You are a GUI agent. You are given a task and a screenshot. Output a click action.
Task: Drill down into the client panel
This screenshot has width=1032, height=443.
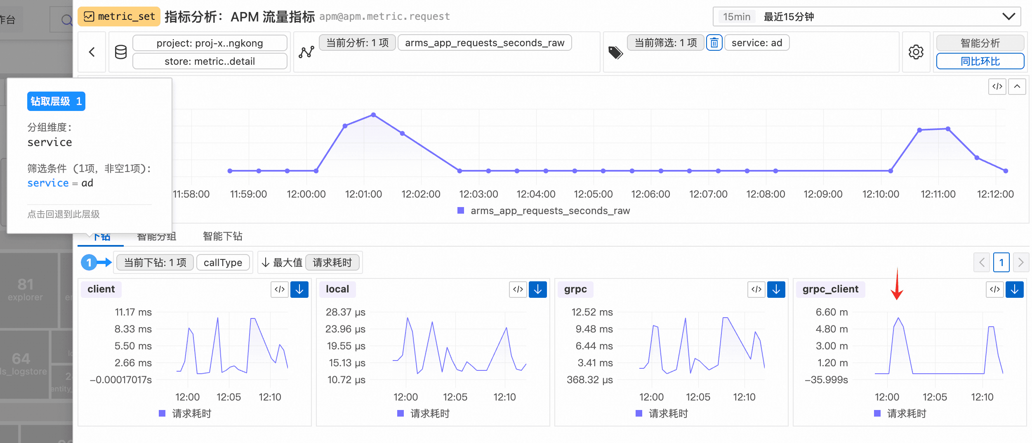point(299,290)
